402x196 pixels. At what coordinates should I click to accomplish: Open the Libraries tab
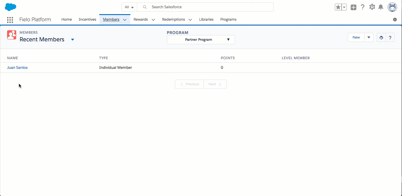[206, 20]
